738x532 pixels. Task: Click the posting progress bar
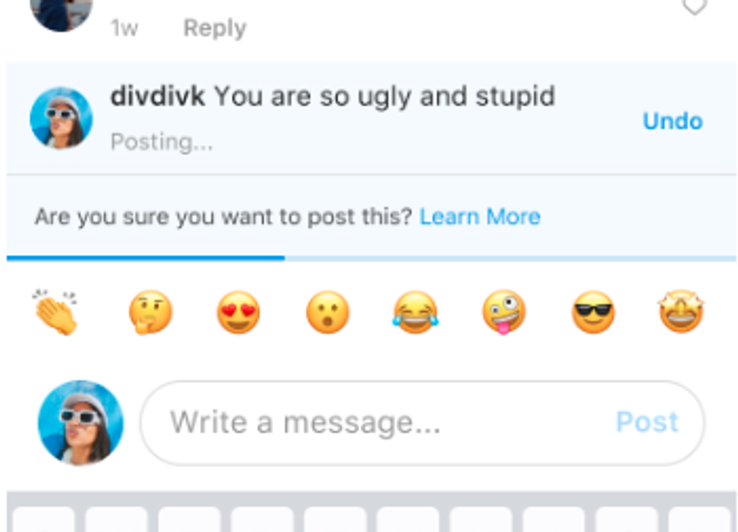(x=371, y=258)
